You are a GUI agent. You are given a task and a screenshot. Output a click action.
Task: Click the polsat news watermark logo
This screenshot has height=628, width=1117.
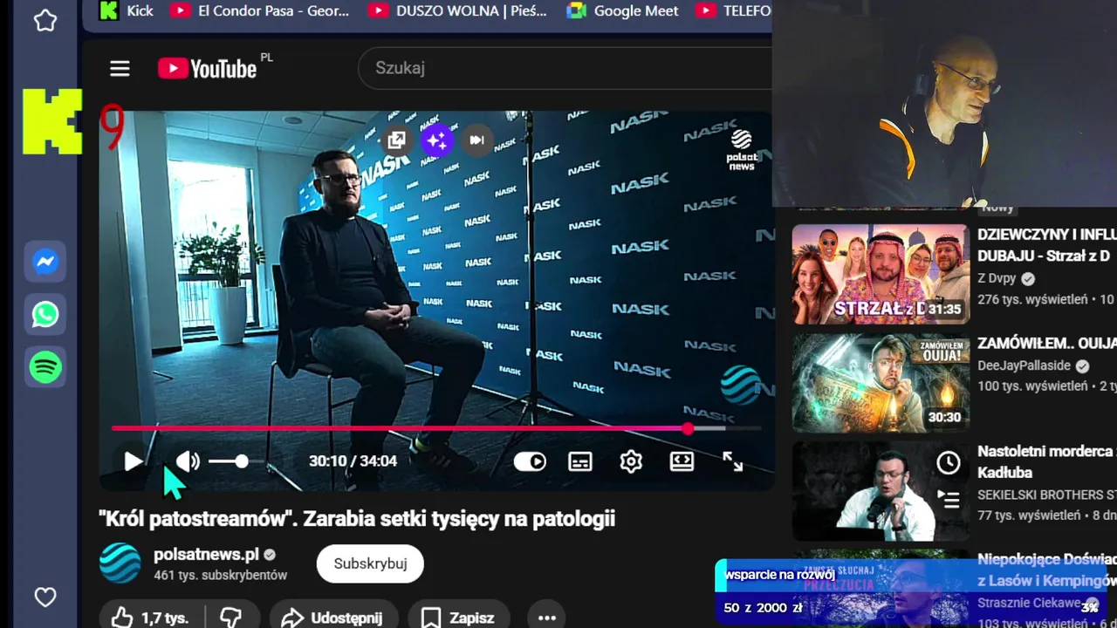(x=741, y=150)
